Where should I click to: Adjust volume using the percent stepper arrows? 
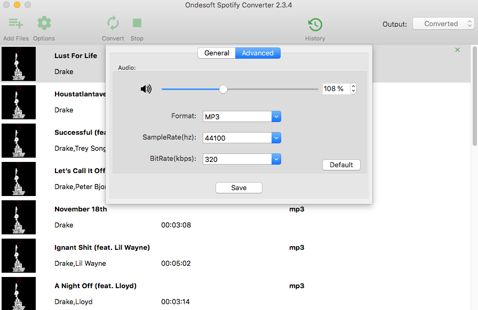pos(353,88)
